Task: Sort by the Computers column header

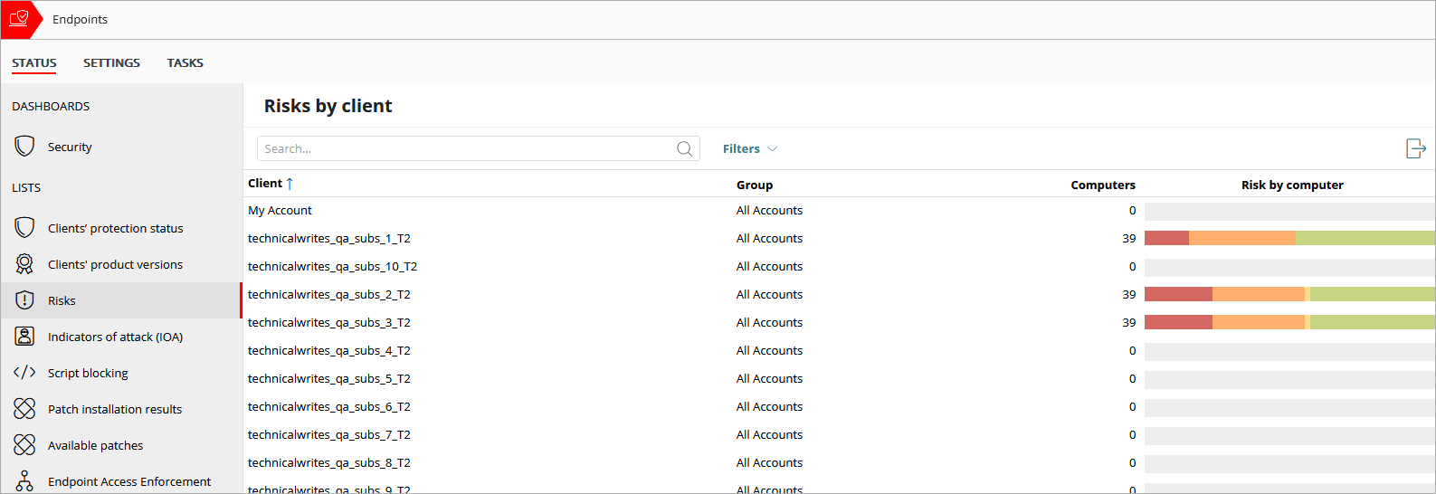Action: point(1103,185)
